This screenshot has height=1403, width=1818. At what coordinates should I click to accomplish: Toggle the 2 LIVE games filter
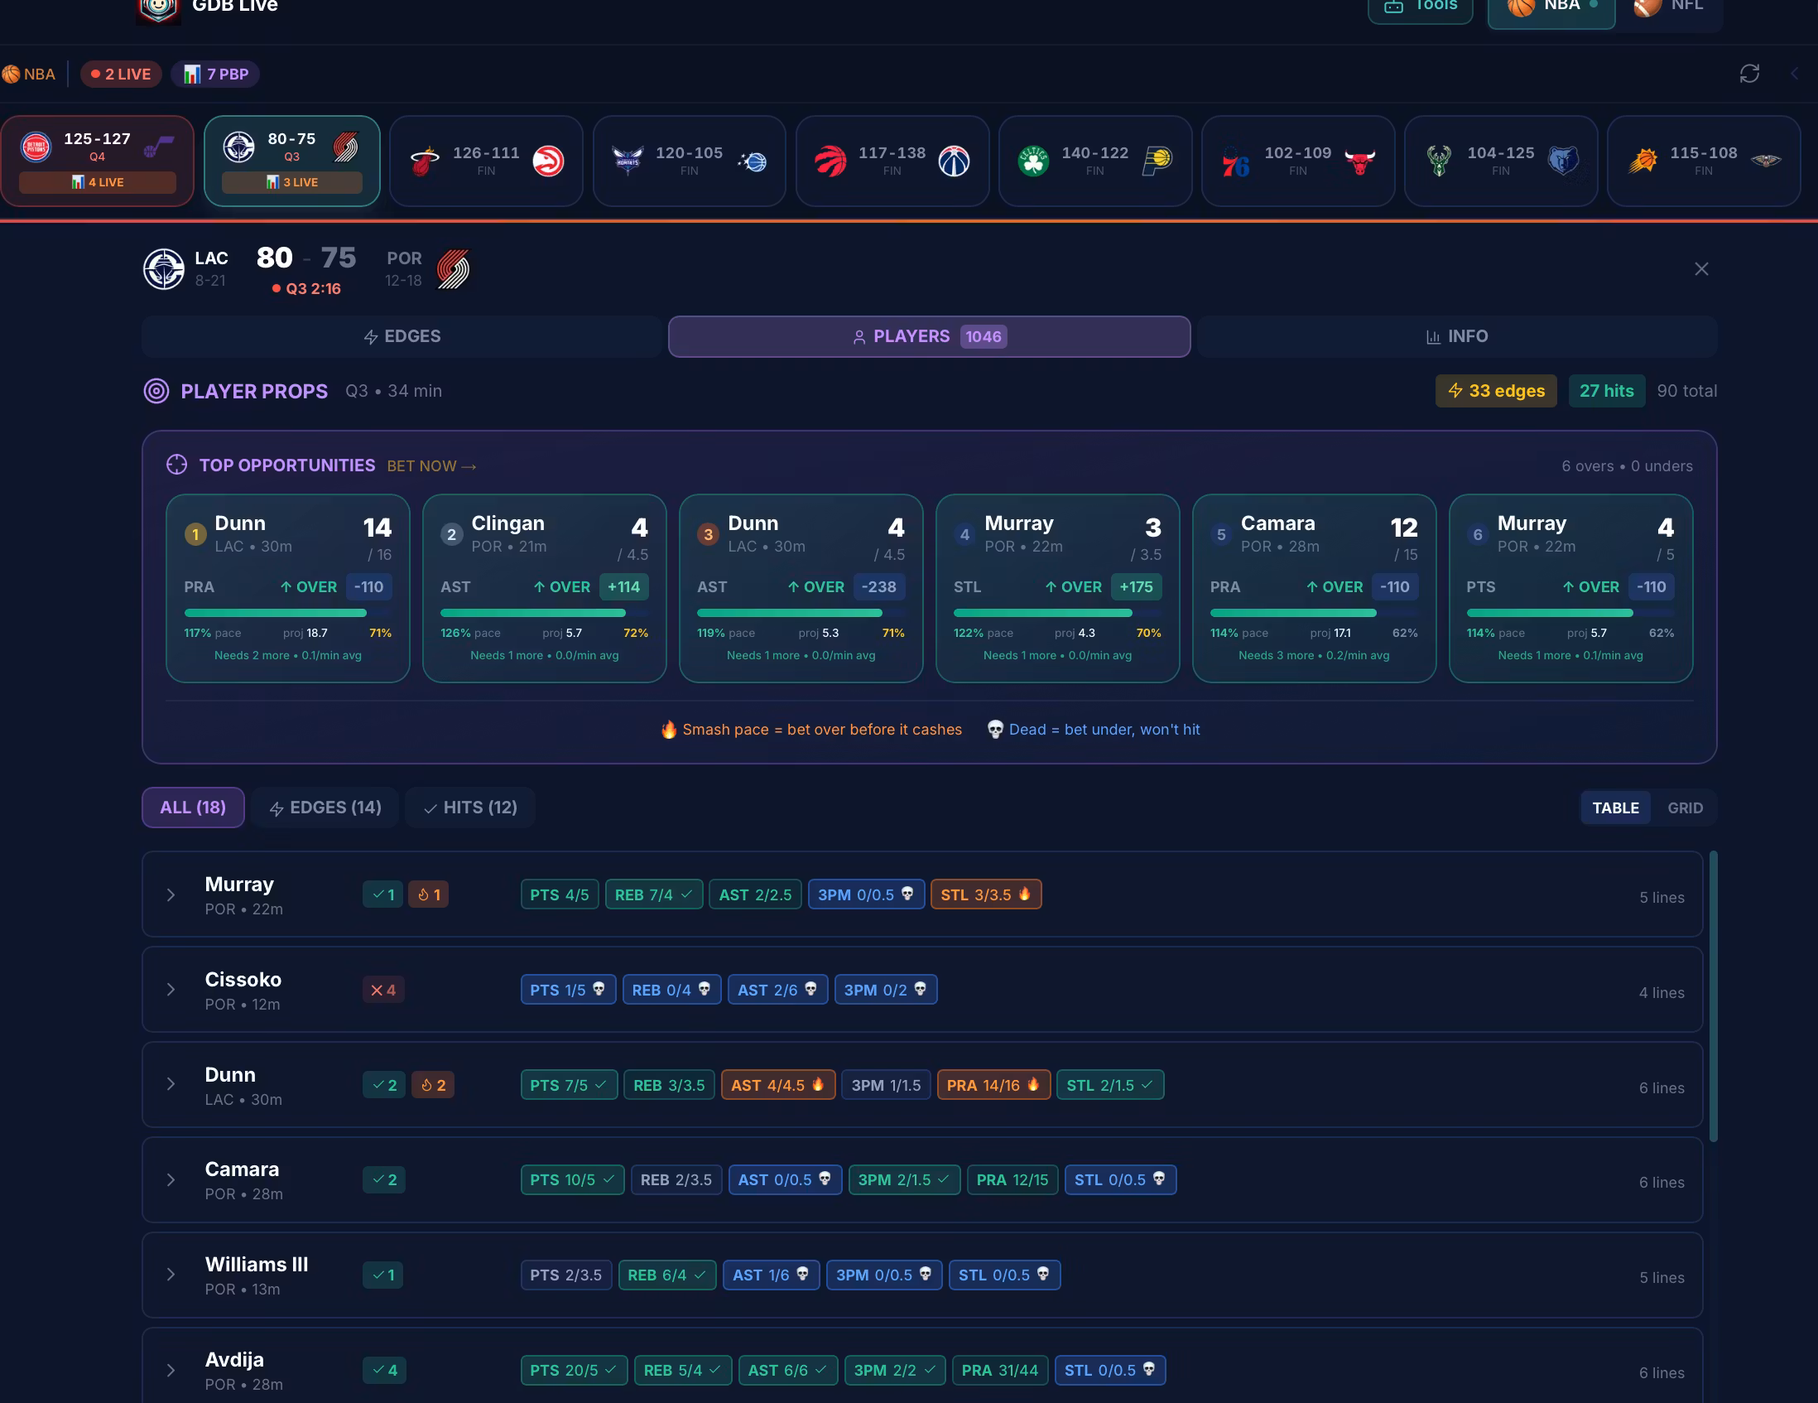pyautogui.click(x=122, y=74)
